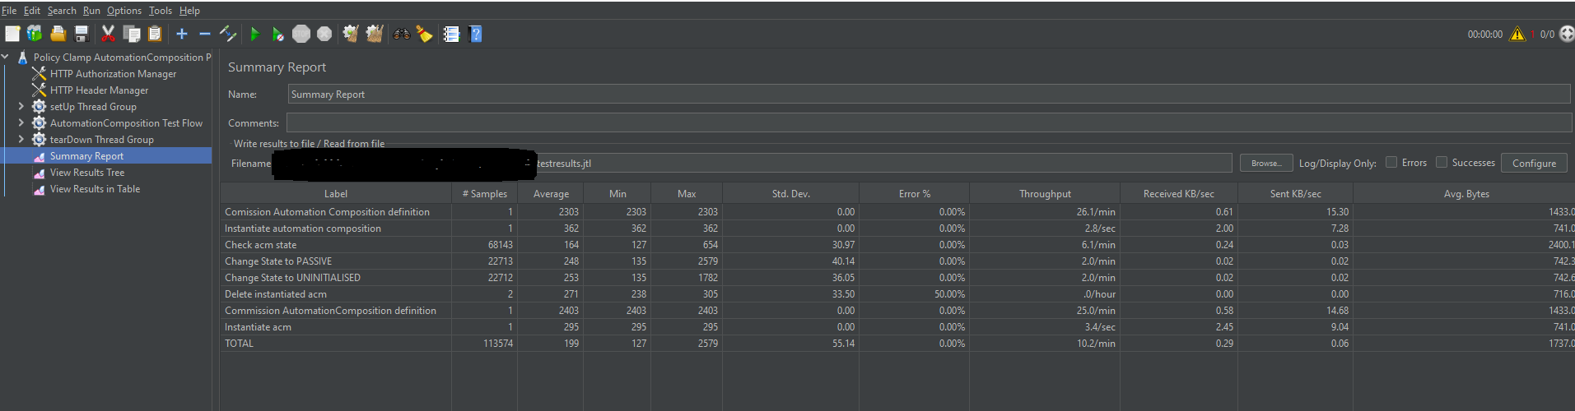Sort table by Std. Dev. column header

pos(791,193)
